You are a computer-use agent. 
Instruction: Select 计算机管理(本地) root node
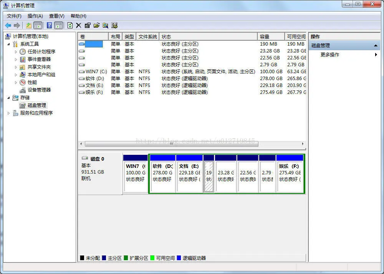click(x=30, y=36)
